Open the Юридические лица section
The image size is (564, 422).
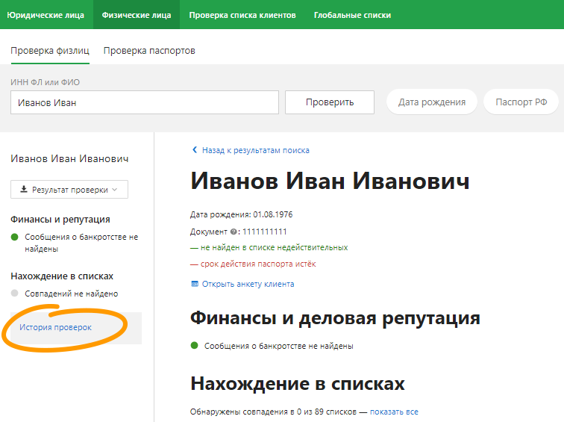[x=46, y=15]
